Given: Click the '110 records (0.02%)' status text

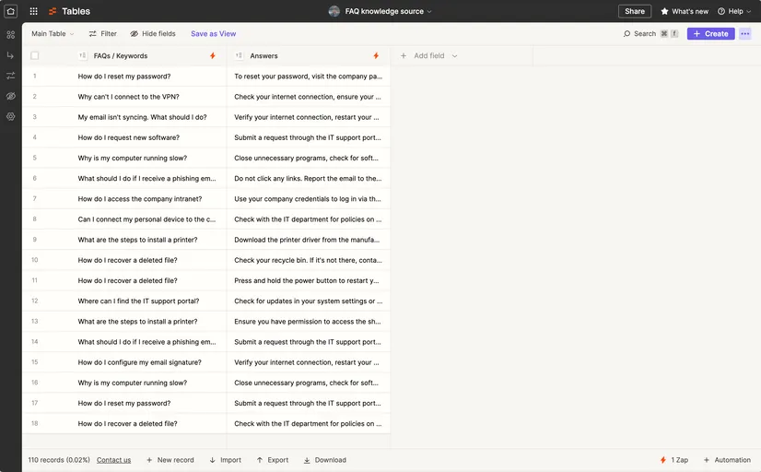Looking at the screenshot, I should [x=59, y=460].
